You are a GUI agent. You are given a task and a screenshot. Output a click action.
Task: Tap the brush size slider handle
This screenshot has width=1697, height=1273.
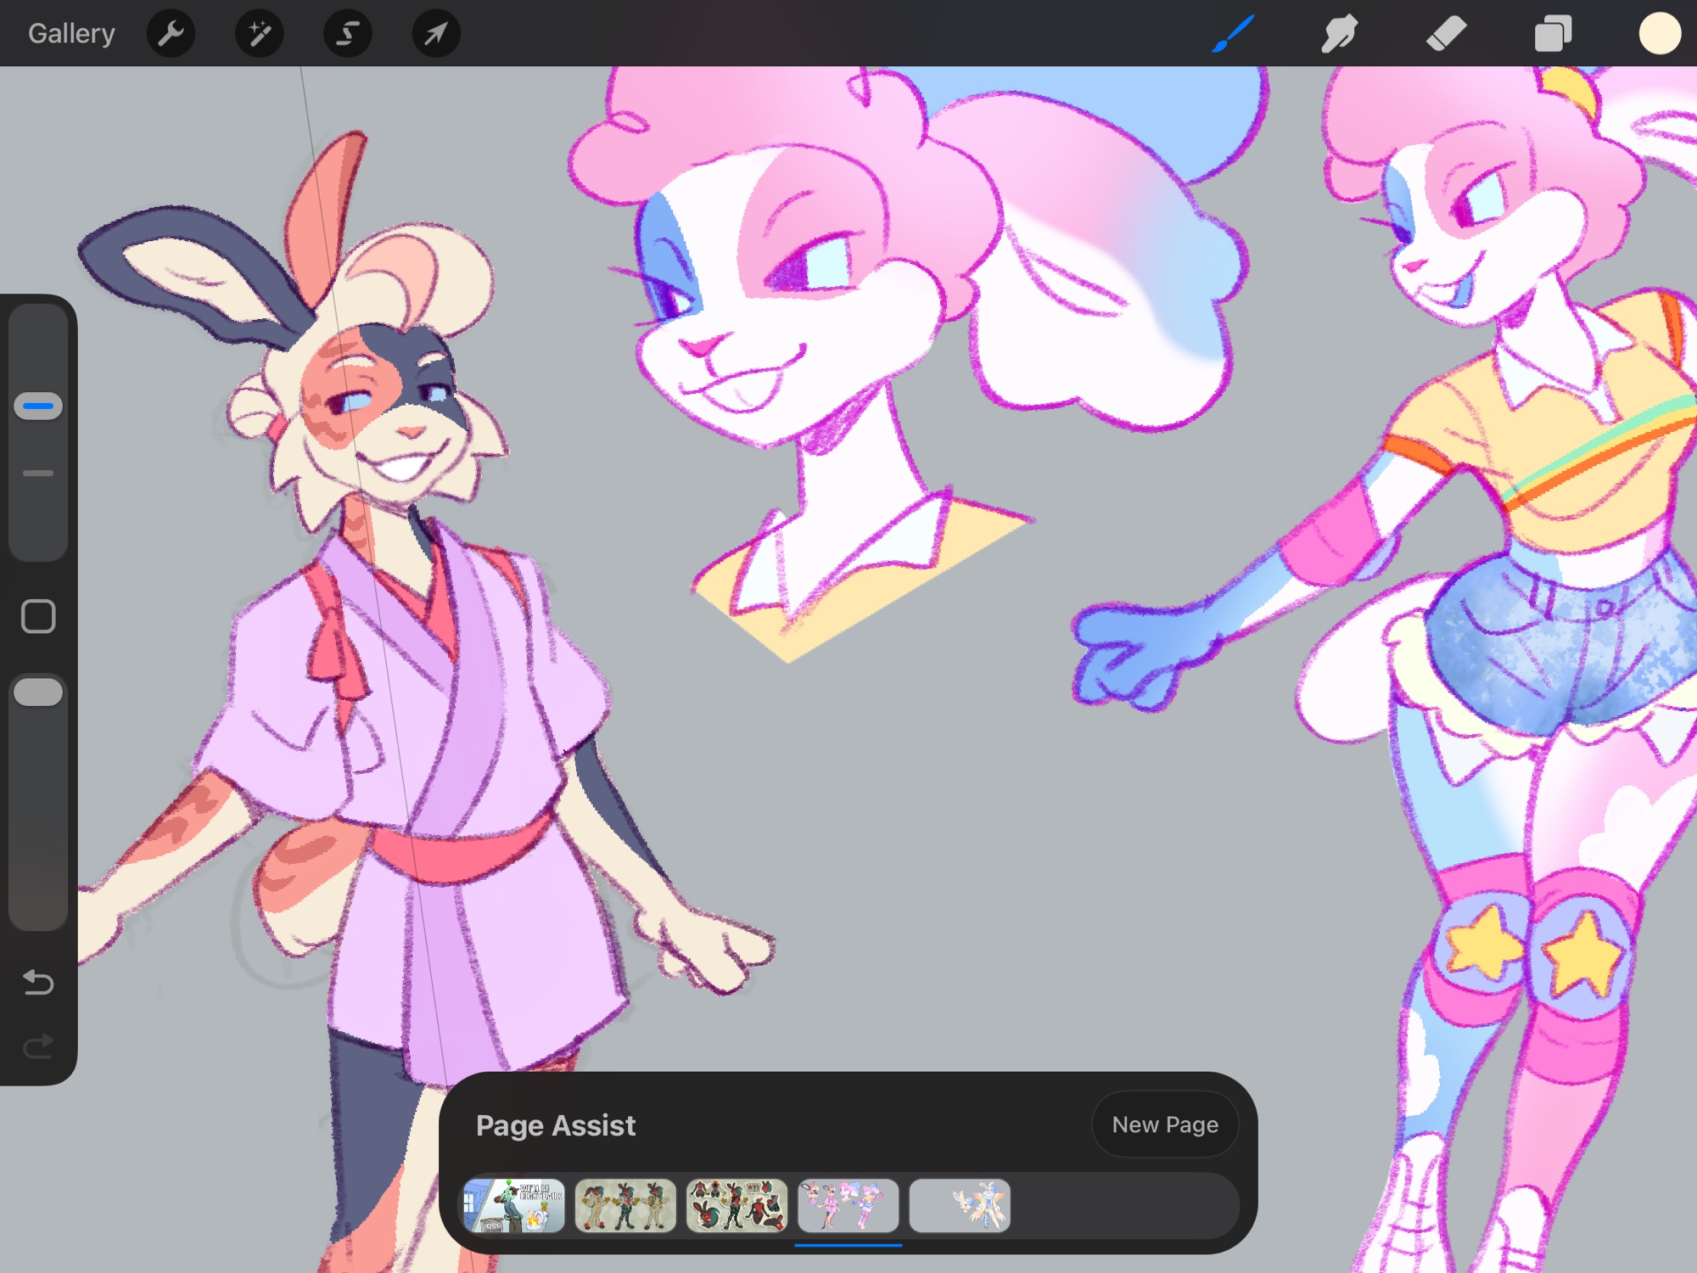pos(38,407)
